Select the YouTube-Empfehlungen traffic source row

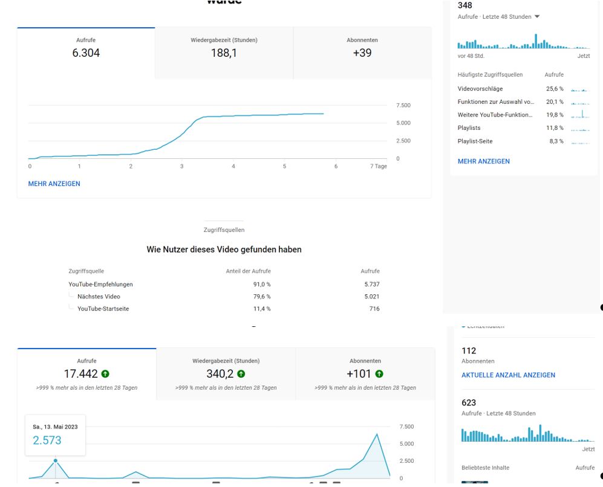pyautogui.click(x=101, y=284)
